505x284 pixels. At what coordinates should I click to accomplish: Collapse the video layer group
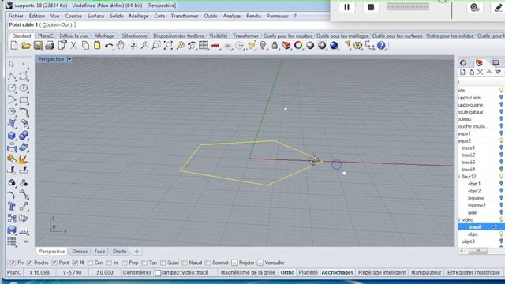click(459, 219)
